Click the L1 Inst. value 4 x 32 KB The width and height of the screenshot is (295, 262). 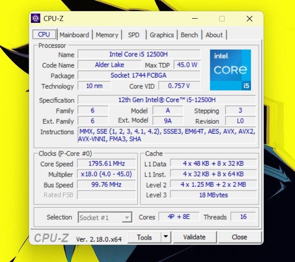[x=214, y=174]
